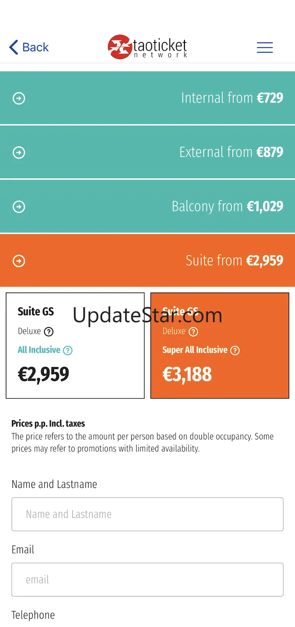Click Deluxe help icon in white card

tap(49, 332)
